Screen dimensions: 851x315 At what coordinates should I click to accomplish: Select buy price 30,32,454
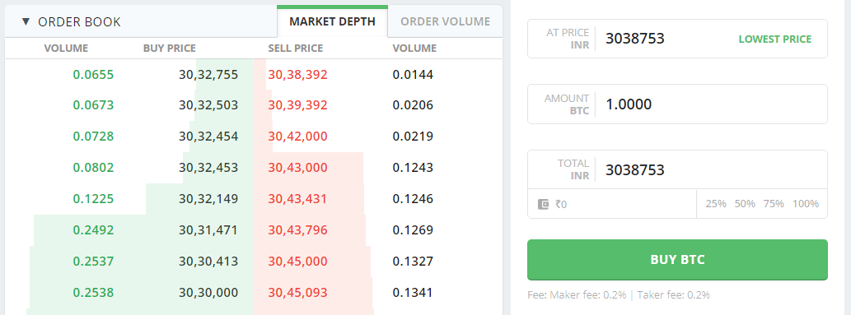pos(208,137)
